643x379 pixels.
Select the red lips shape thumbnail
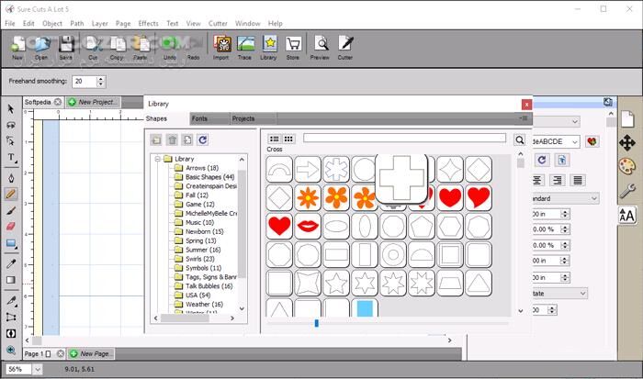308,226
